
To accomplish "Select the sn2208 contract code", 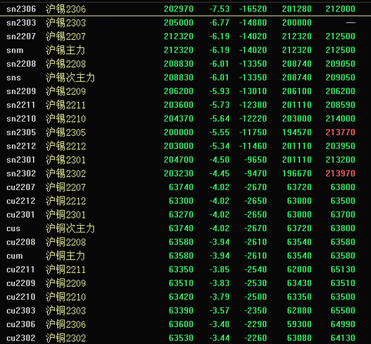I will tap(21, 64).
